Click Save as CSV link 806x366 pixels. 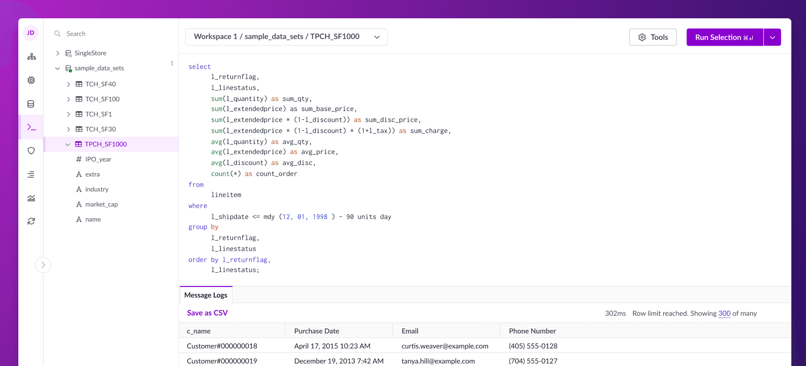point(207,313)
